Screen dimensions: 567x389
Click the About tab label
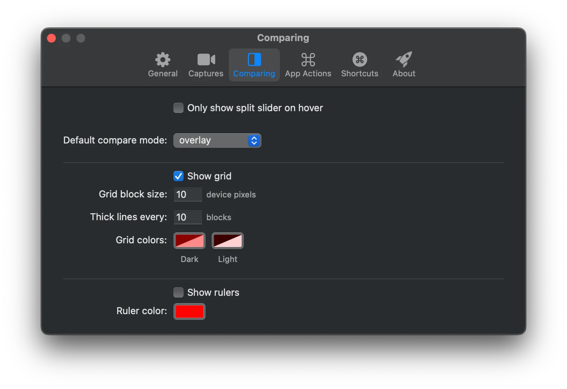[404, 74]
